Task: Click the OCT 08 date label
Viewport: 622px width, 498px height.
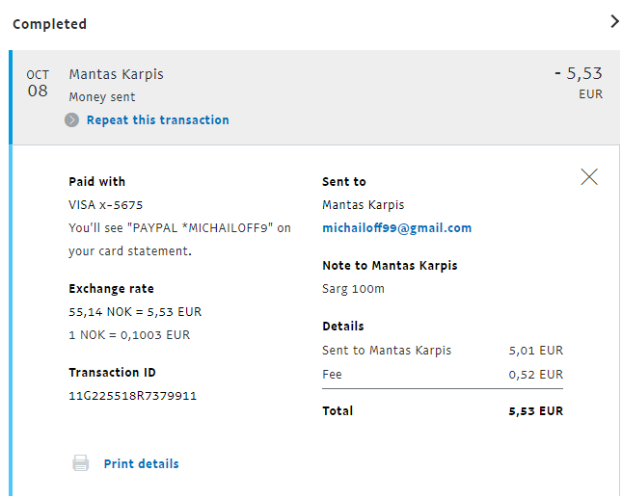Action: (38, 84)
